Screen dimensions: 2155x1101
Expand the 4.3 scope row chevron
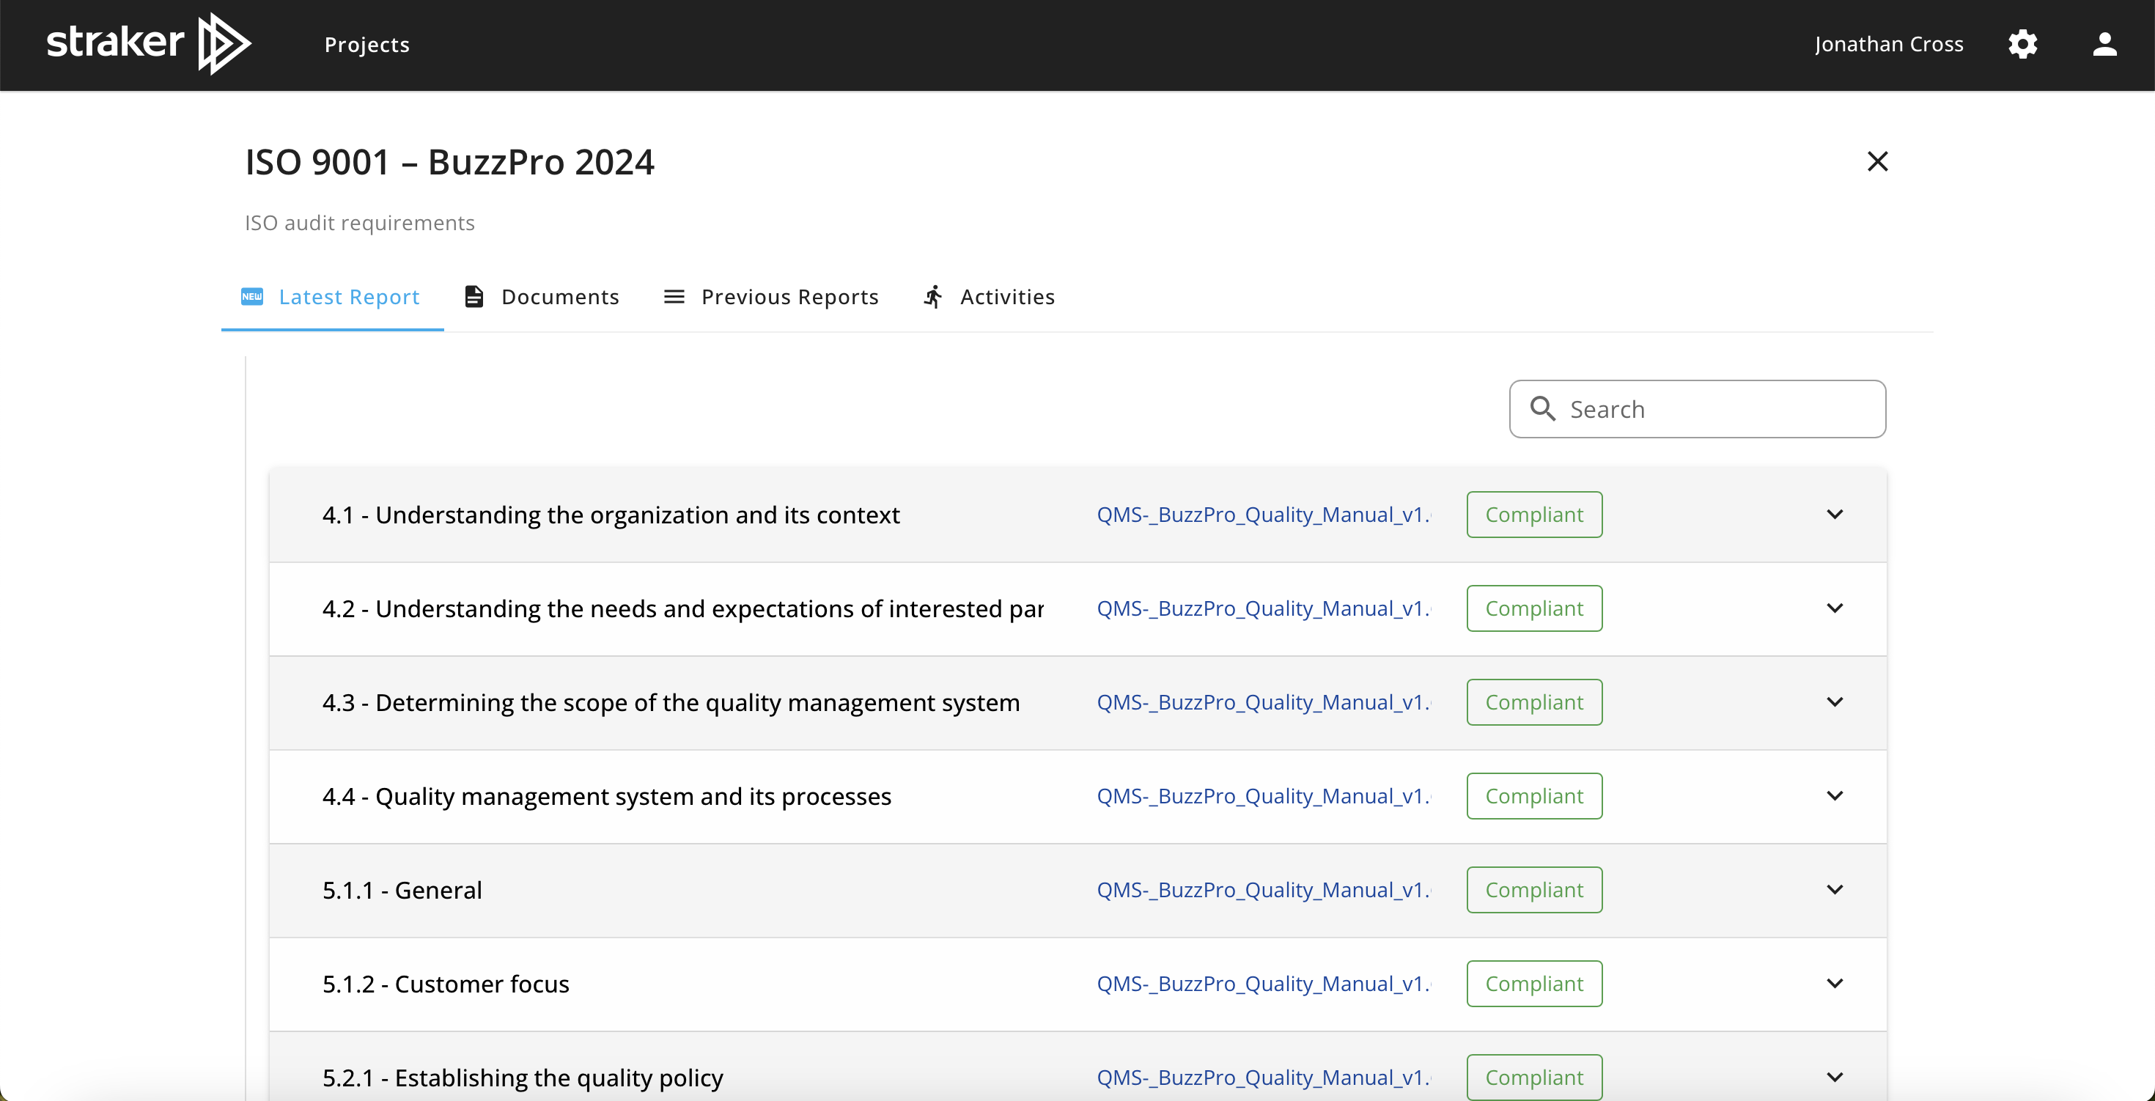pos(1835,702)
